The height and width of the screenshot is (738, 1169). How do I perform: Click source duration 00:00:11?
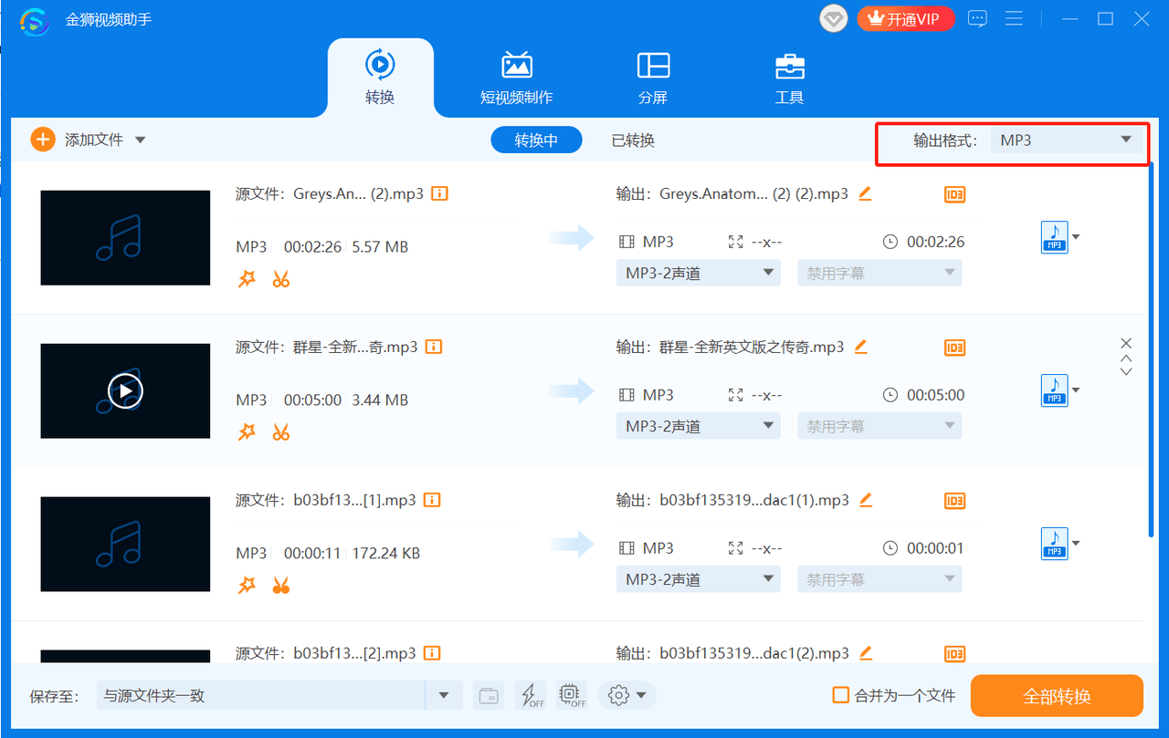(x=312, y=553)
